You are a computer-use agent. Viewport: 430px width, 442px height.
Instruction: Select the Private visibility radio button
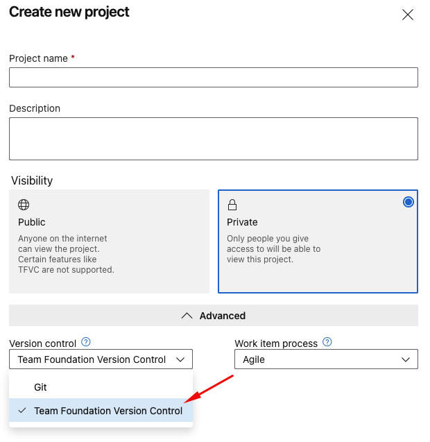(x=409, y=202)
